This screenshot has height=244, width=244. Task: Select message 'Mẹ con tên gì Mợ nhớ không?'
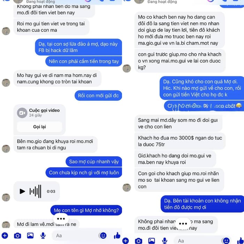point(86,210)
